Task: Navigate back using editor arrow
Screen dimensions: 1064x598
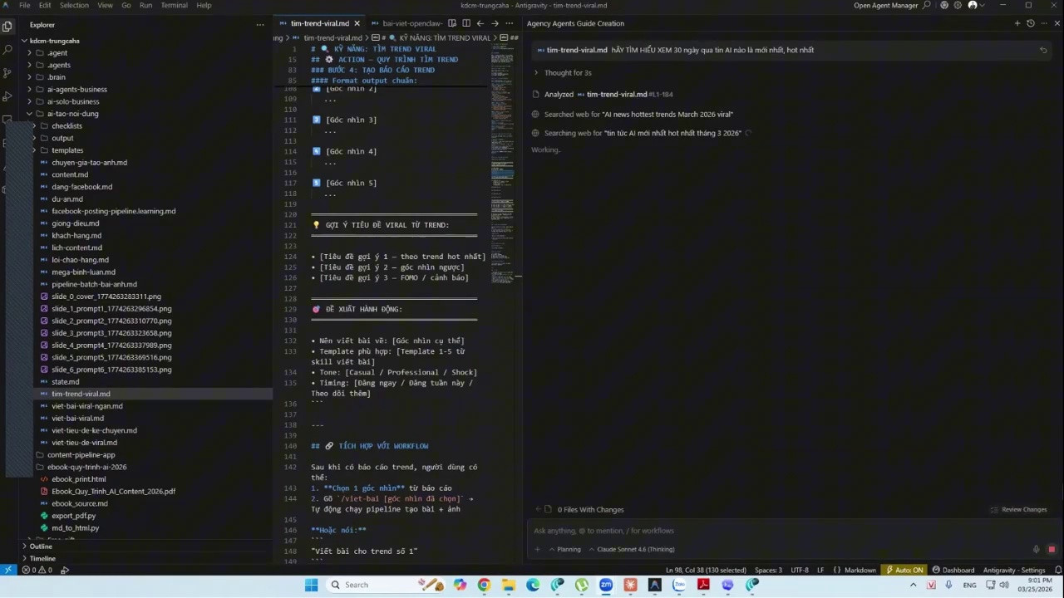Action: (x=480, y=23)
